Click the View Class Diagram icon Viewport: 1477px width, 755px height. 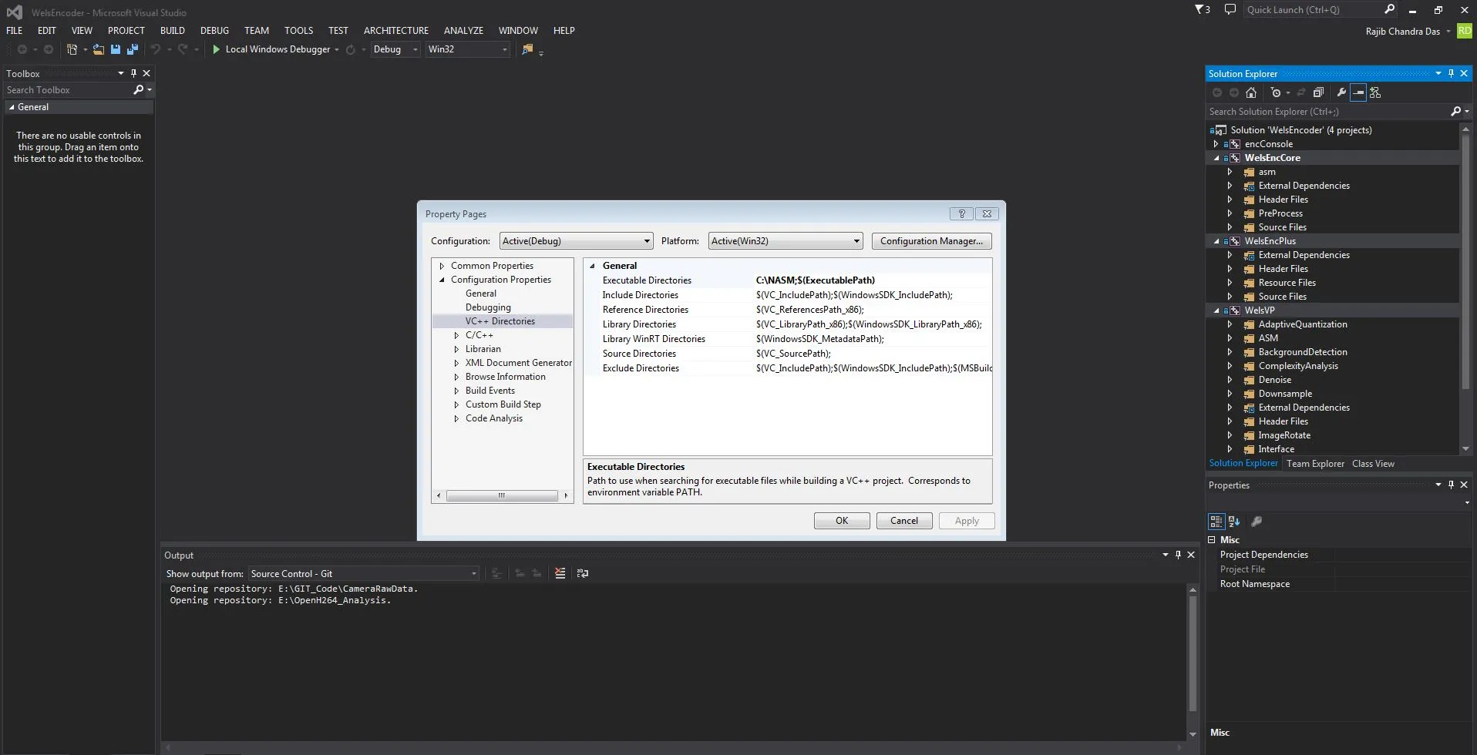[x=1375, y=92]
